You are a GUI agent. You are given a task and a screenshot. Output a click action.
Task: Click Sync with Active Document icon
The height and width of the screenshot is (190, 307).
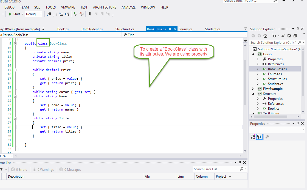[283, 36]
